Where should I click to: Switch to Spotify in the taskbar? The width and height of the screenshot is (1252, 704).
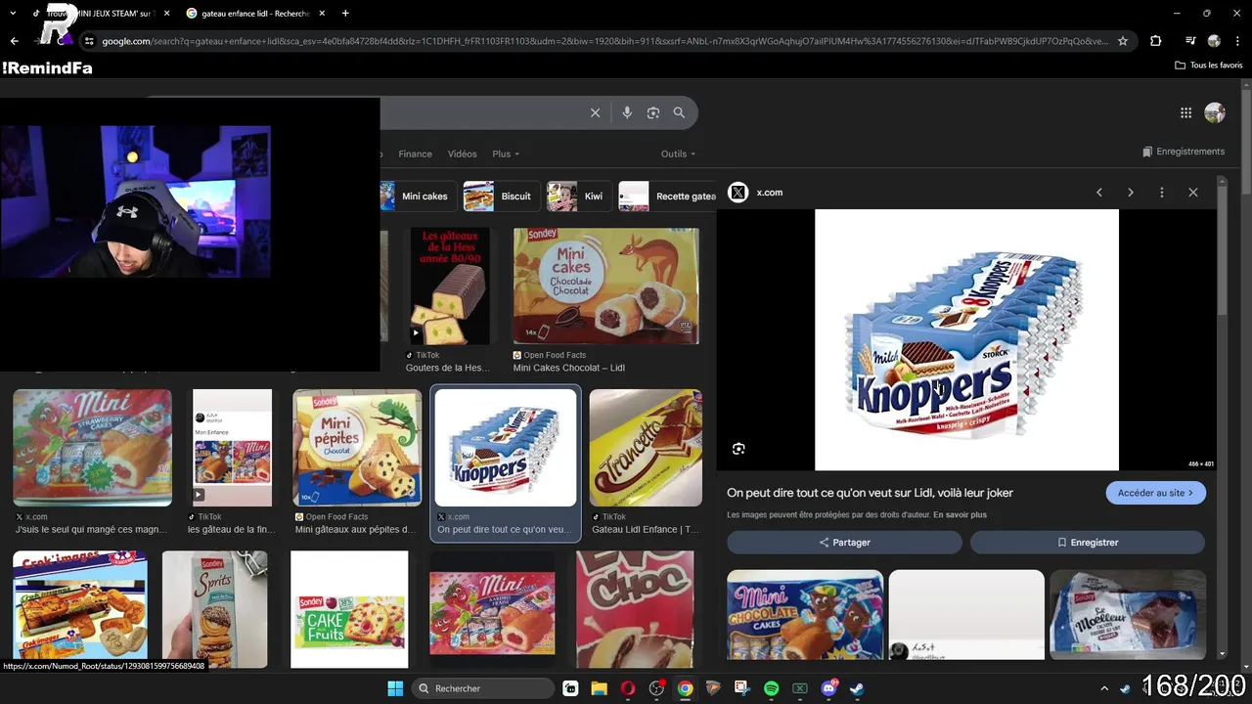771,688
